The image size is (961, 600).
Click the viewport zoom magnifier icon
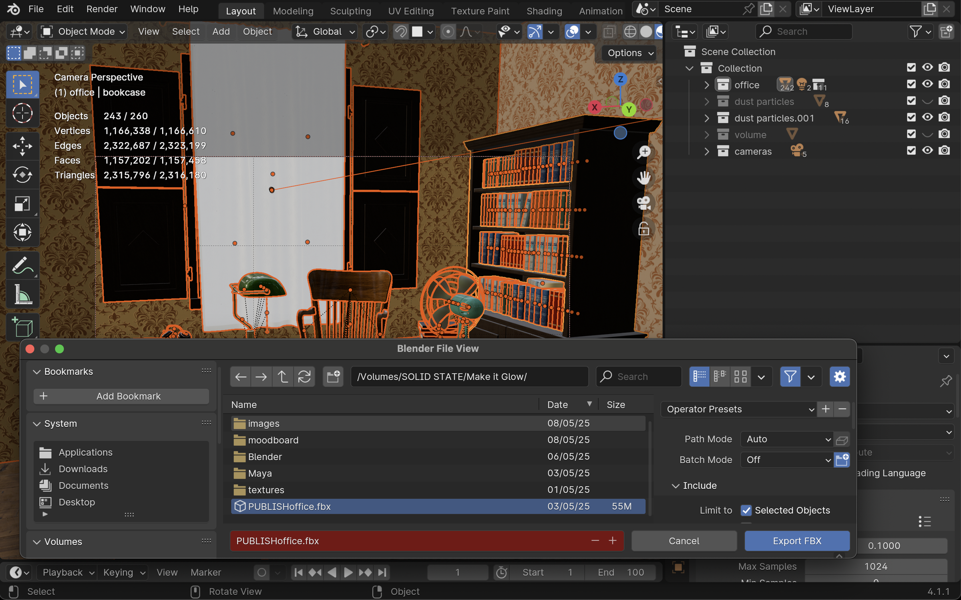coord(643,153)
